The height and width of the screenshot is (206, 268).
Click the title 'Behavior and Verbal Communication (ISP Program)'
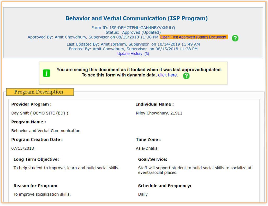click(x=136, y=18)
